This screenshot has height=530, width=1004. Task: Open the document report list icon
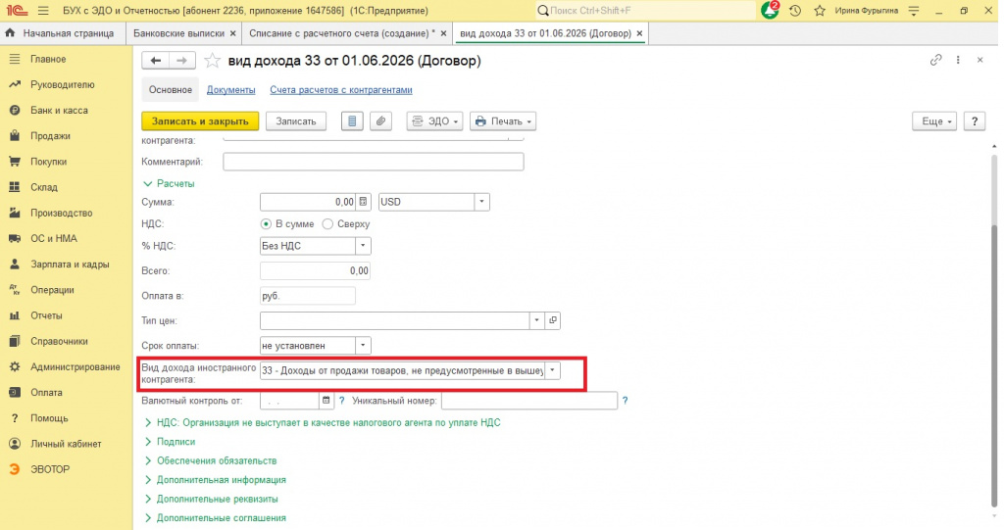tap(352, 120)
